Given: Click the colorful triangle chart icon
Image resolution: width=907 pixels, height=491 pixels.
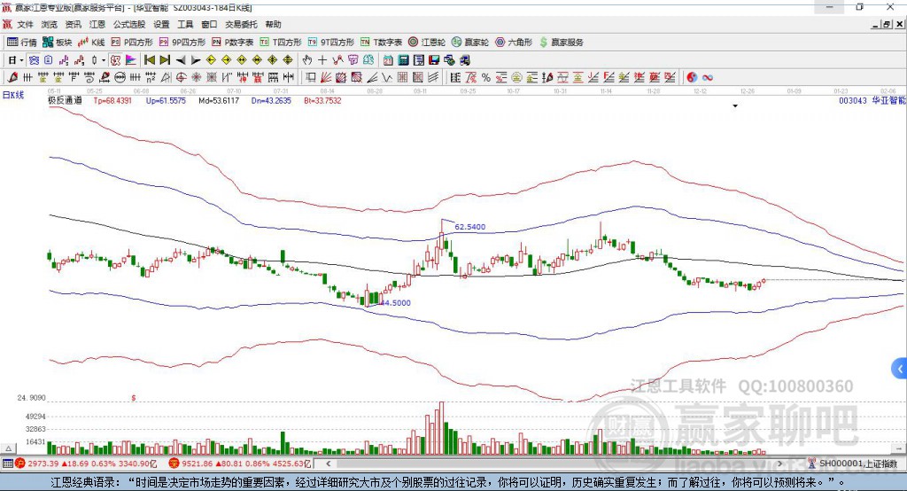Looking at the screenshot, I should coord(131,59).
